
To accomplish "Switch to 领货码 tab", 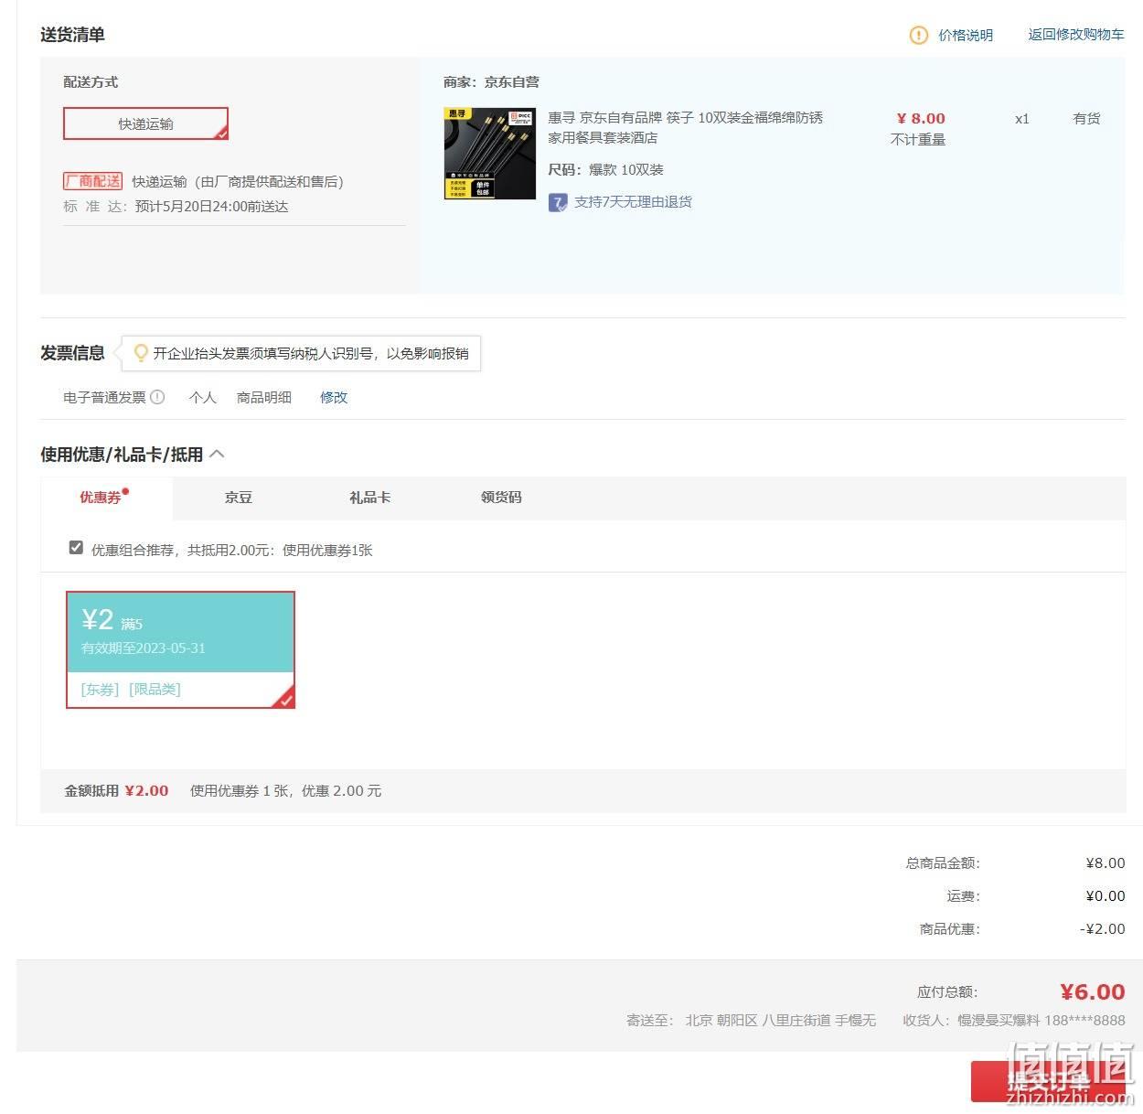I will (x=501, y=498).
